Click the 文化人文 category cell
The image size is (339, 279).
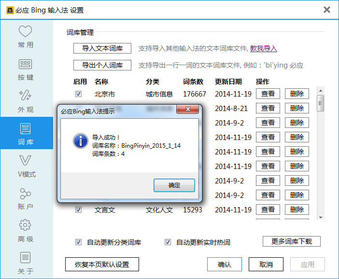[159, 210]
